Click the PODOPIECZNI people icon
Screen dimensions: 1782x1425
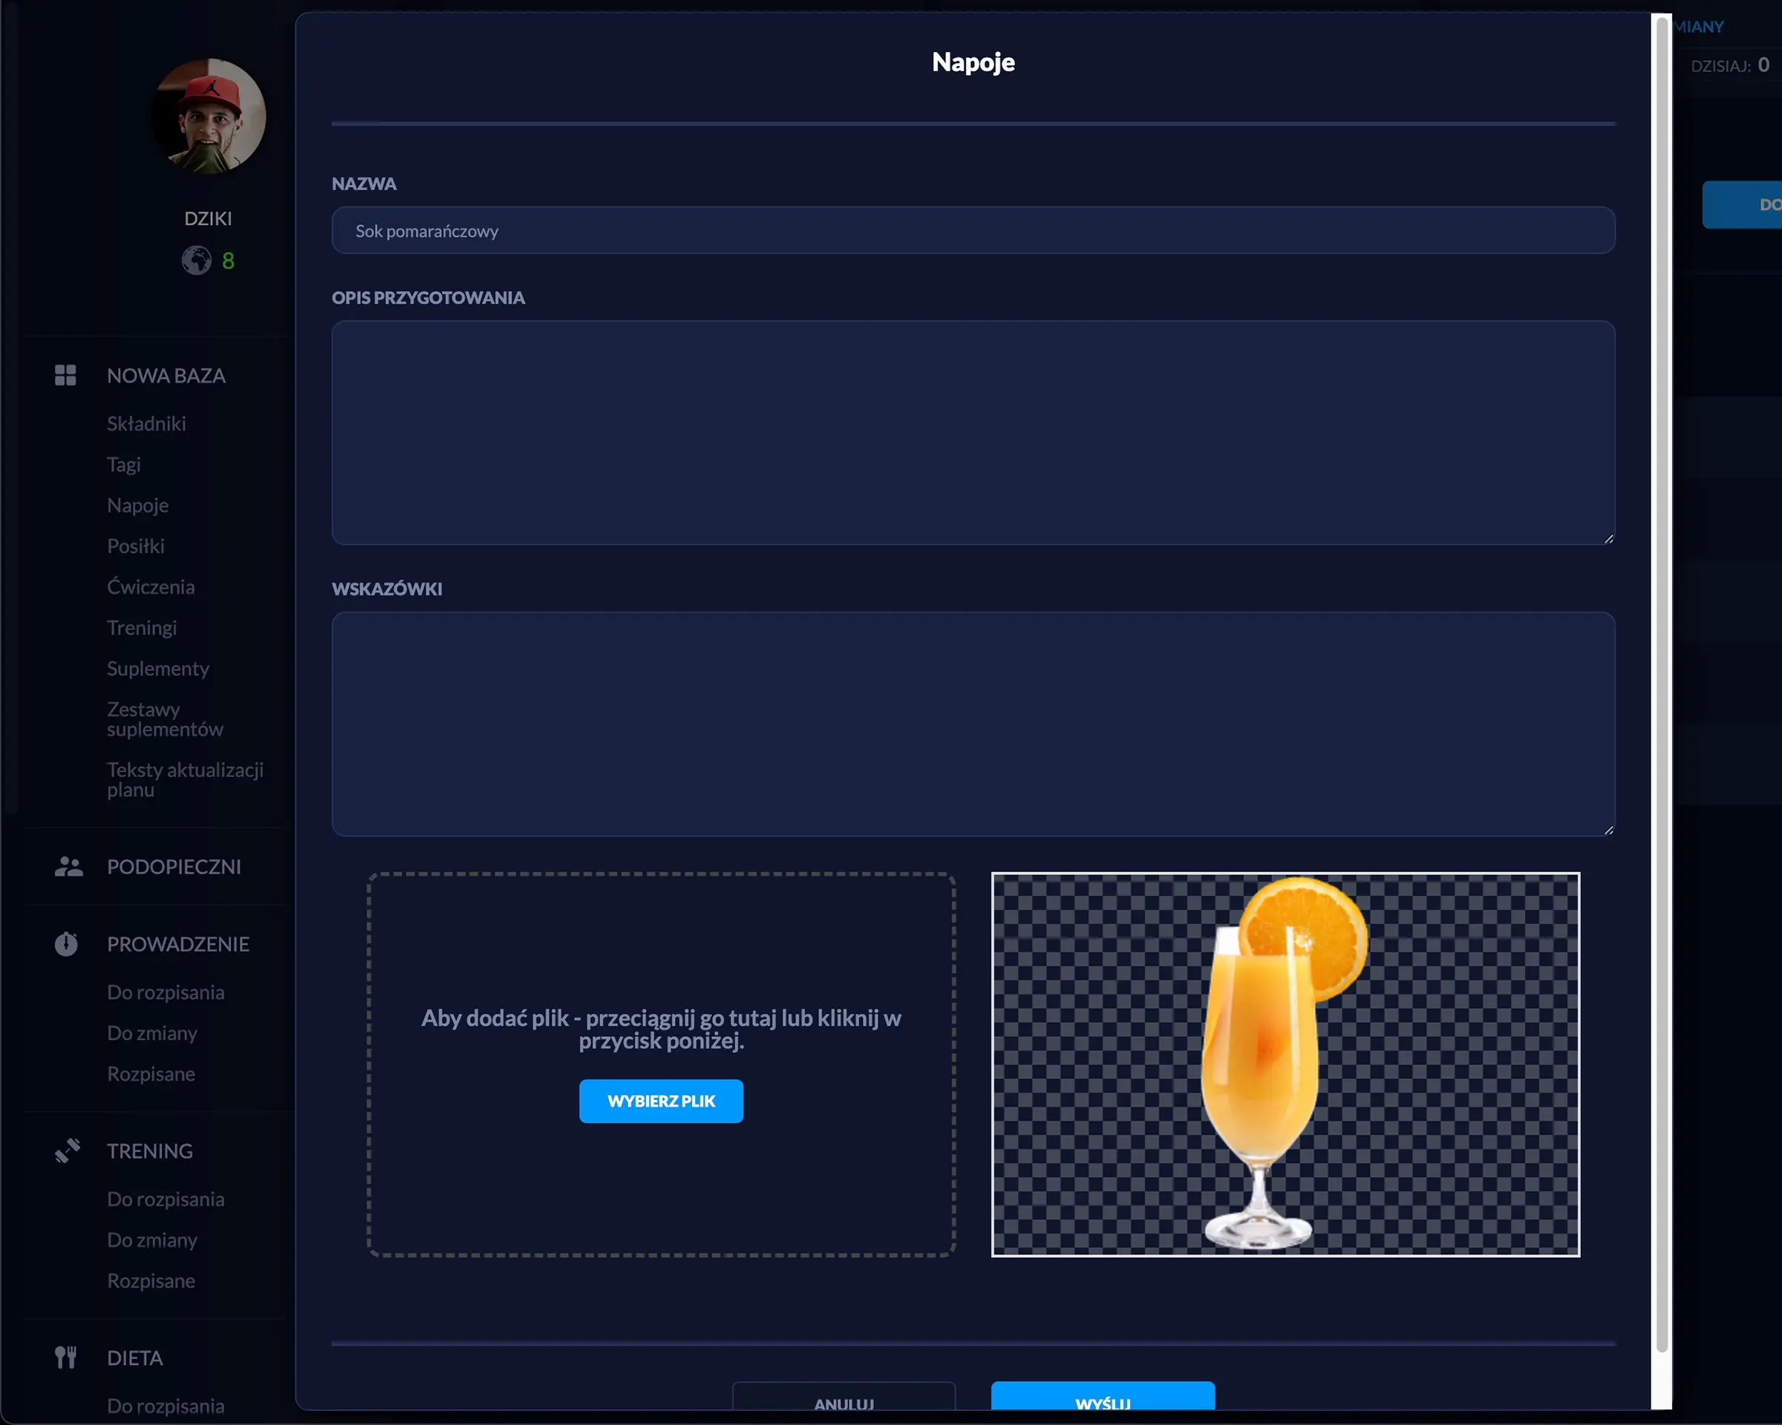(68, 867)
